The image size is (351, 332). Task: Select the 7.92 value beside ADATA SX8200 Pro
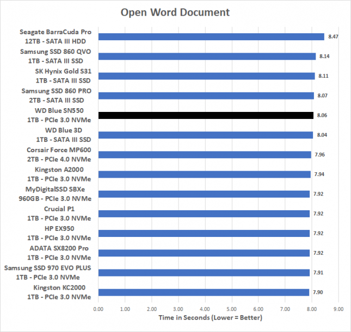coord(318,253)
